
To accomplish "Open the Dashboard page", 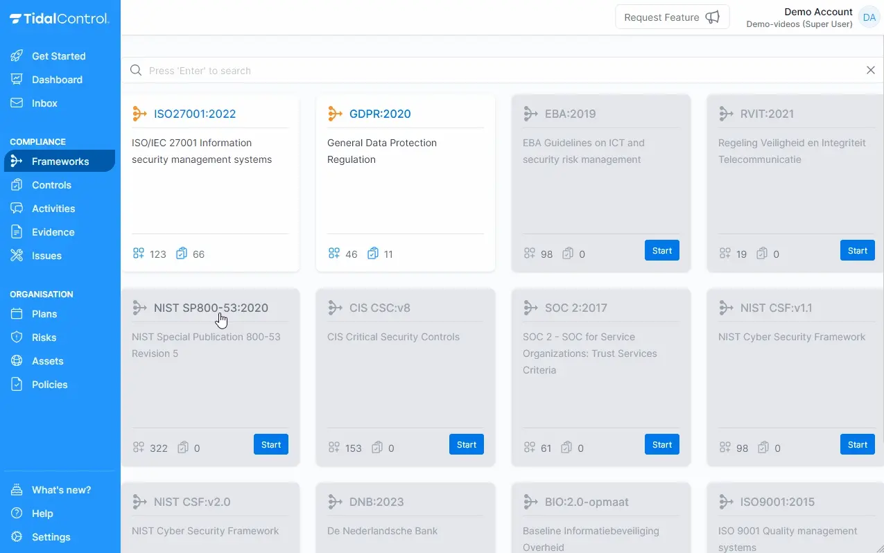I will pyautogui.click(x=57, y=80).
